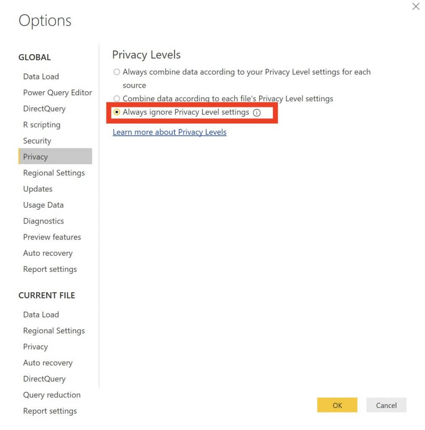The height and width of the screenshot is (430, 425).
Task: Select Always combine data according to Privacy Level
Action: 117,72
